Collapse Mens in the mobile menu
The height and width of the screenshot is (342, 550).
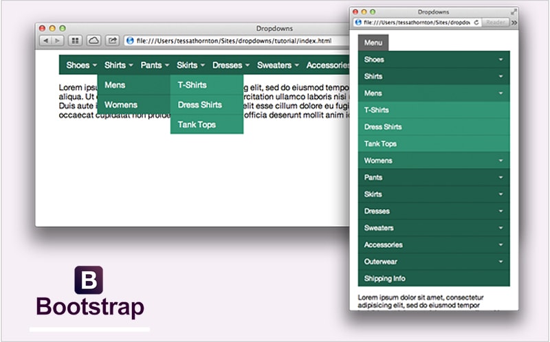pos(434,93)
